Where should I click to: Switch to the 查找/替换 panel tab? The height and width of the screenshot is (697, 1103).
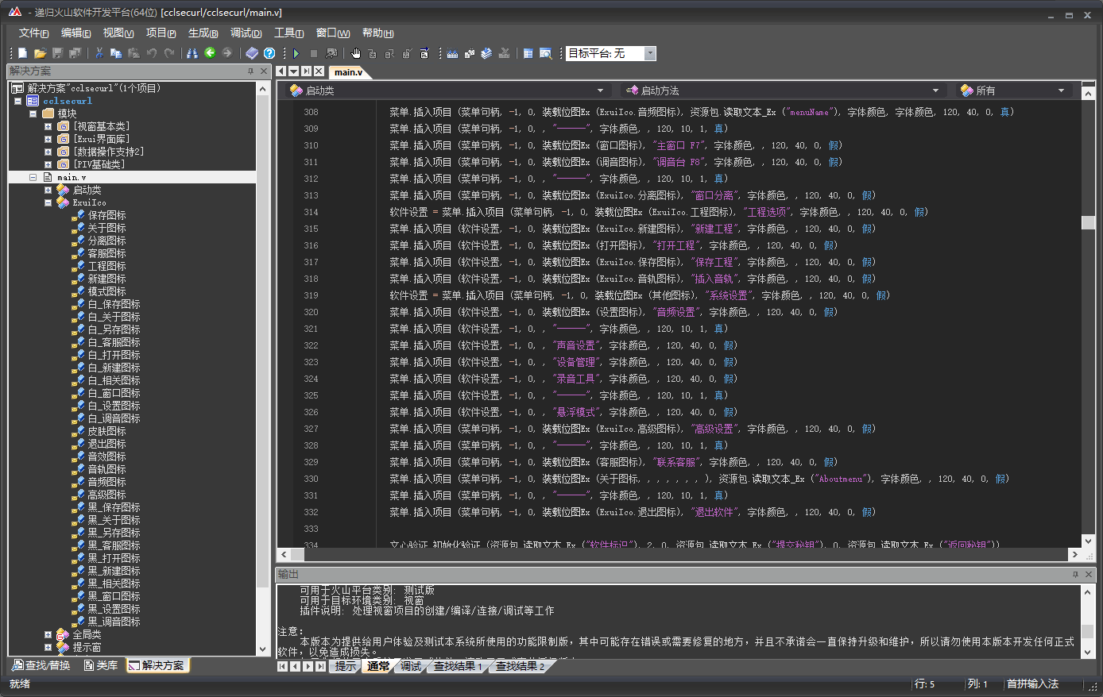pyautogui.click(x=41, y=665)
